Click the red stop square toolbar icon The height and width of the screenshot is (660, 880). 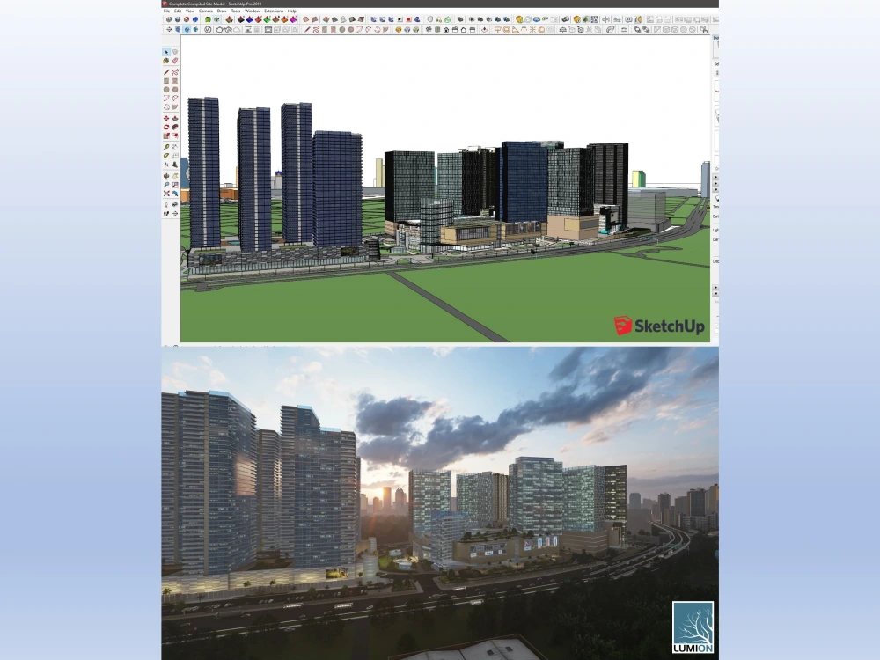click(x=408, y=19)
